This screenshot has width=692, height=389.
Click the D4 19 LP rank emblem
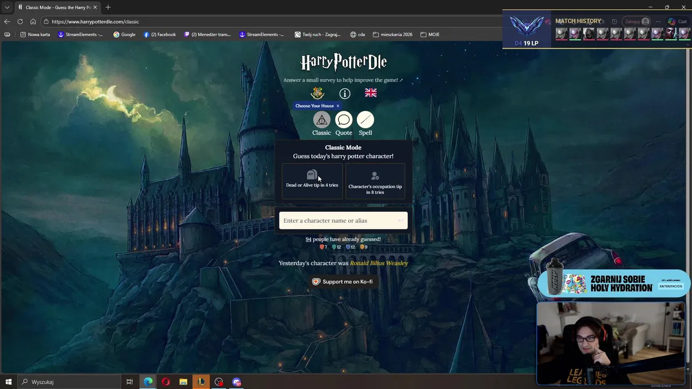click(x=527, y=28)
